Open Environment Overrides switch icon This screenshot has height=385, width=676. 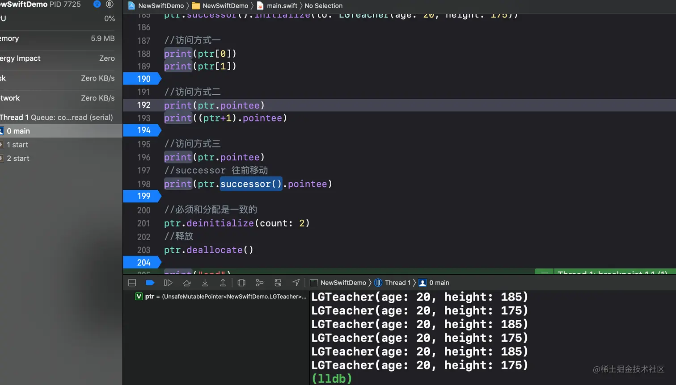278,283
